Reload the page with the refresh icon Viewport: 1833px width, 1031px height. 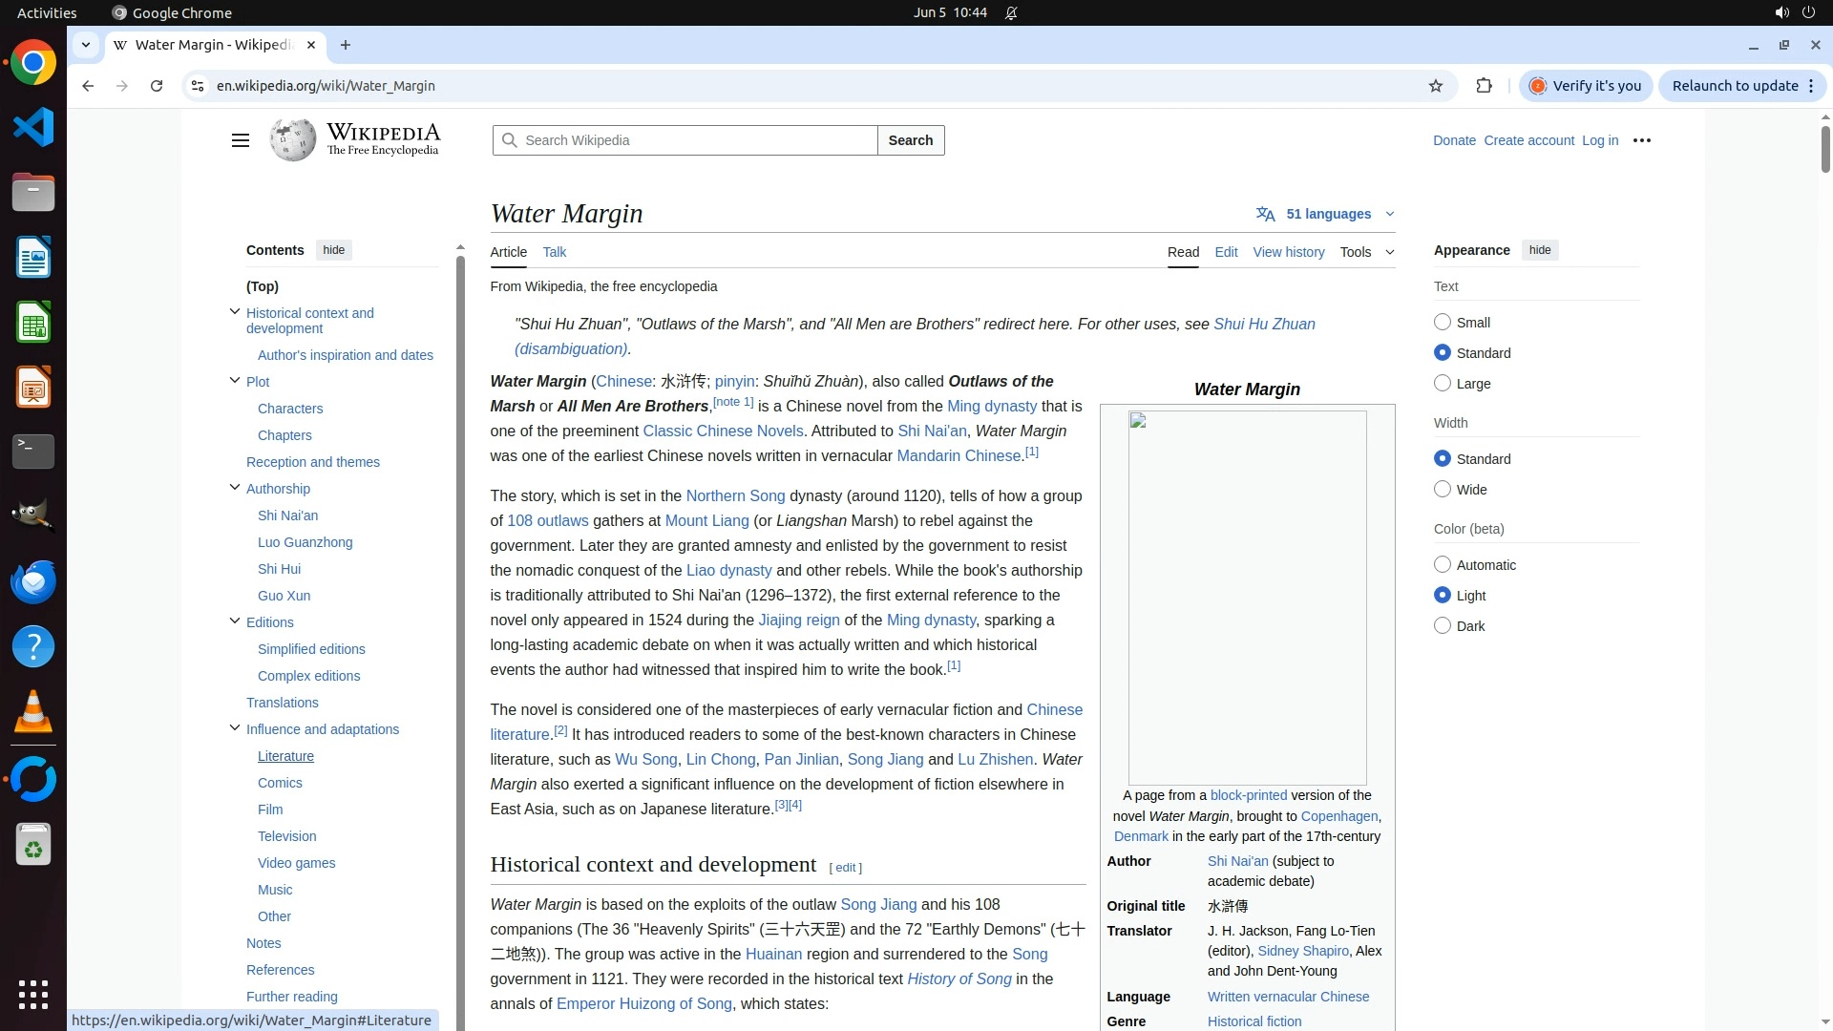pos(157,86)
